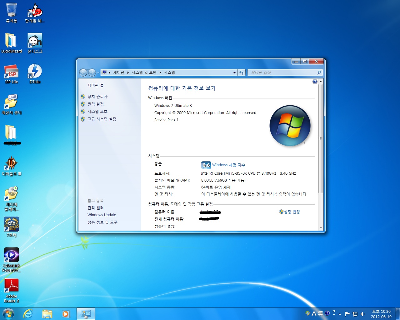Open the recent pages dropdown arrow
This screenshot has height=320, width=400.
click(x=98, y=72)
